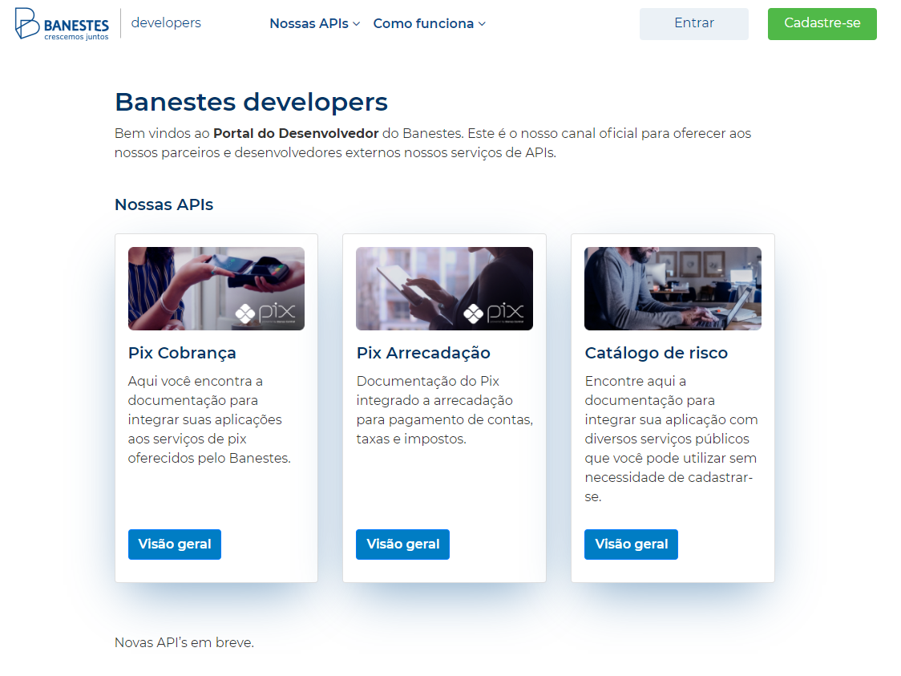Viewport: 901px width, 676px height.
Task: Expand the Como funciona chevron arrow
Action: [x=482, y=24]
